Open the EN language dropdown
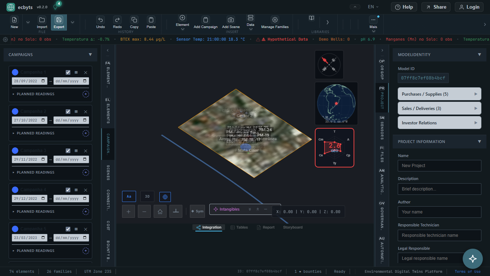This screenshot has width=490, height=276. coord(374,7)
